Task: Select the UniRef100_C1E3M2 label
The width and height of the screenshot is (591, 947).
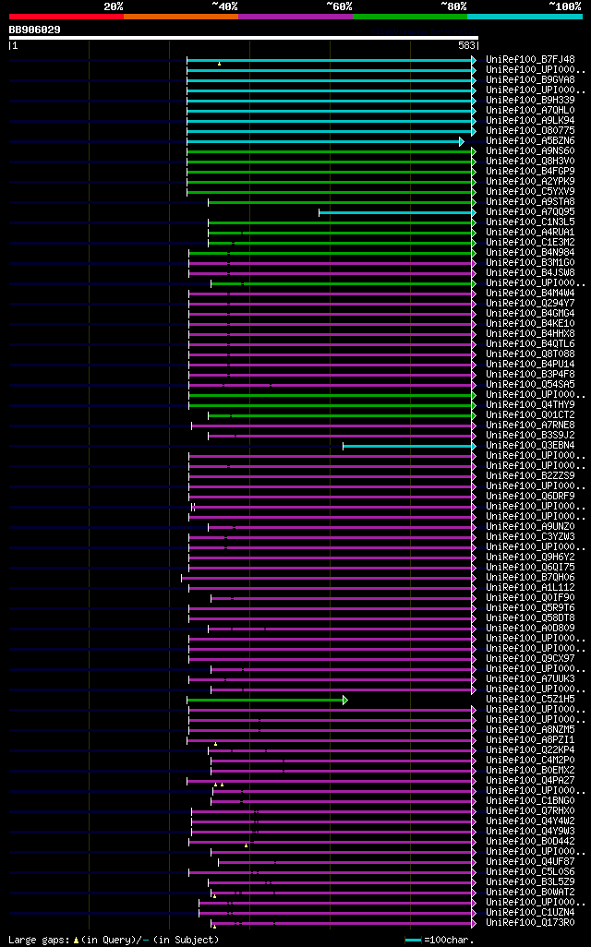Action: pyautogui.click(x=531, y=242)
